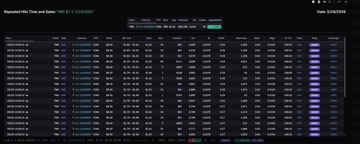The width and height of the screenshot is (360, 144).
Task: Click the $11K premium cell
Action: click(178, 61)
